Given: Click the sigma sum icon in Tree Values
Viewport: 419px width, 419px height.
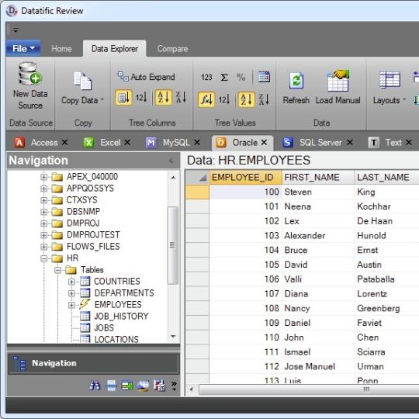Looking at the screenshot, I should point(224,78).
